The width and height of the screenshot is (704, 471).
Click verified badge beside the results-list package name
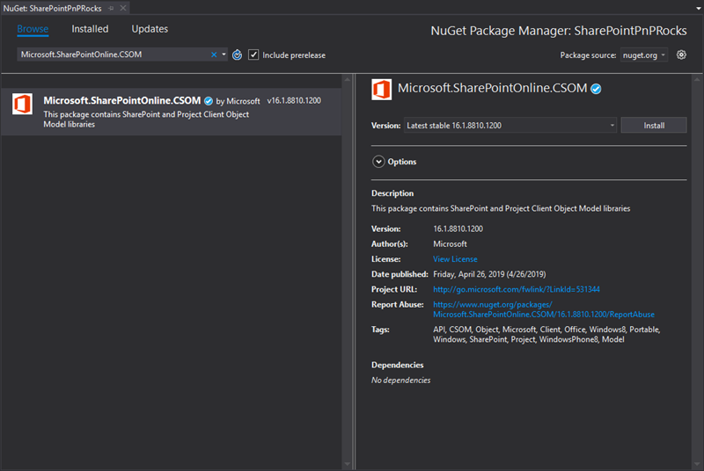tap(209, 101)
